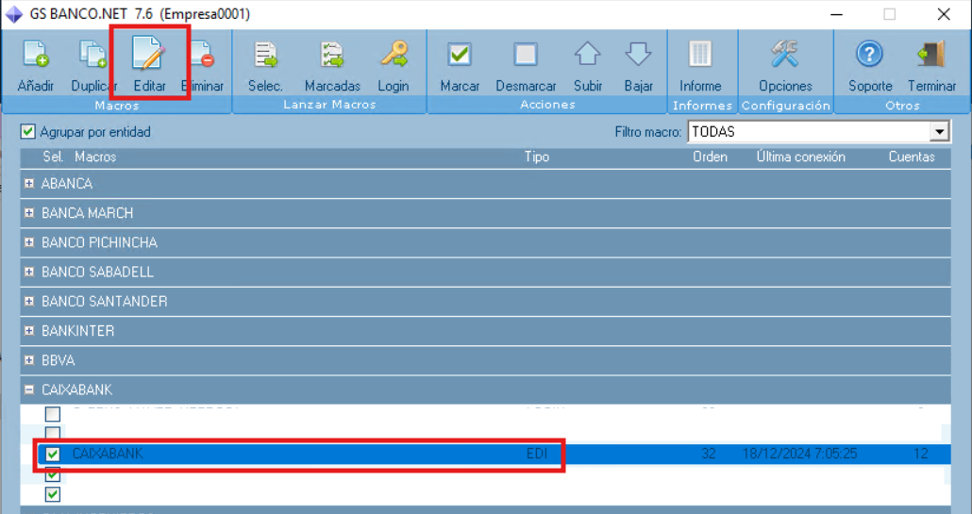The height and width of the screenshot is (514, 972).
Task: Click the Añadir macro icon
Action: pyautogui.click(x=35, y=55)
